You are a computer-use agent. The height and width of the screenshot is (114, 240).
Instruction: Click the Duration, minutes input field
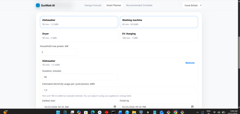(80, 77)
